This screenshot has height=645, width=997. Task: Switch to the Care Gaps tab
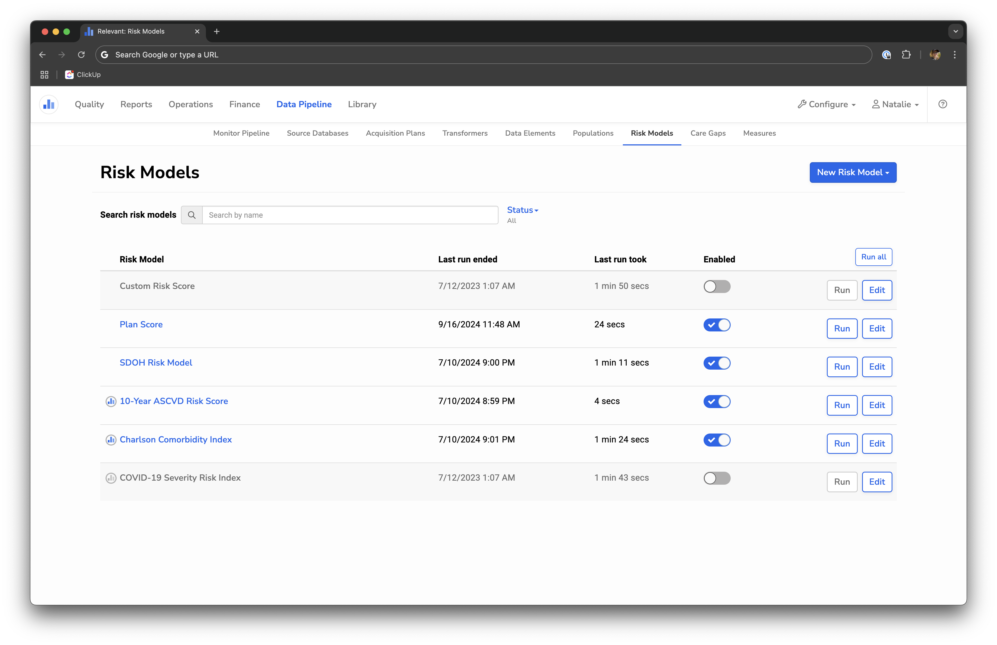click(708, 133)
